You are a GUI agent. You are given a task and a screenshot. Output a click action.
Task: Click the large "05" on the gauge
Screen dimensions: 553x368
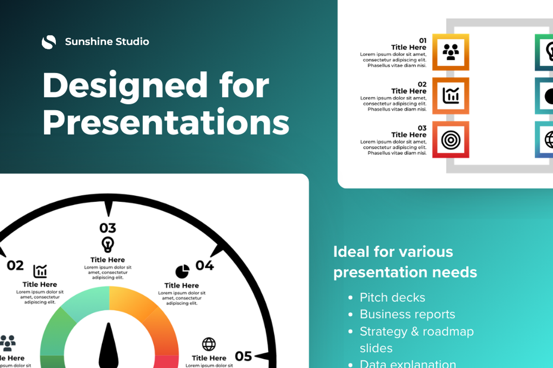[244, 356]
